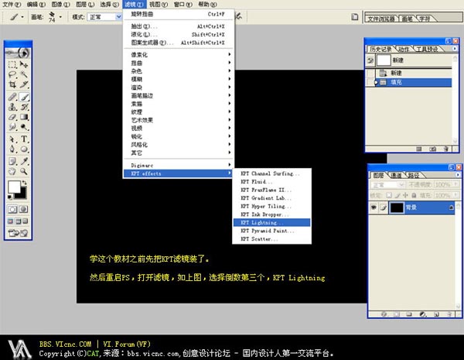464x360 pixels.
Task: Select the Slice tool
Action: pyautogui.click(x=24, y=84)
